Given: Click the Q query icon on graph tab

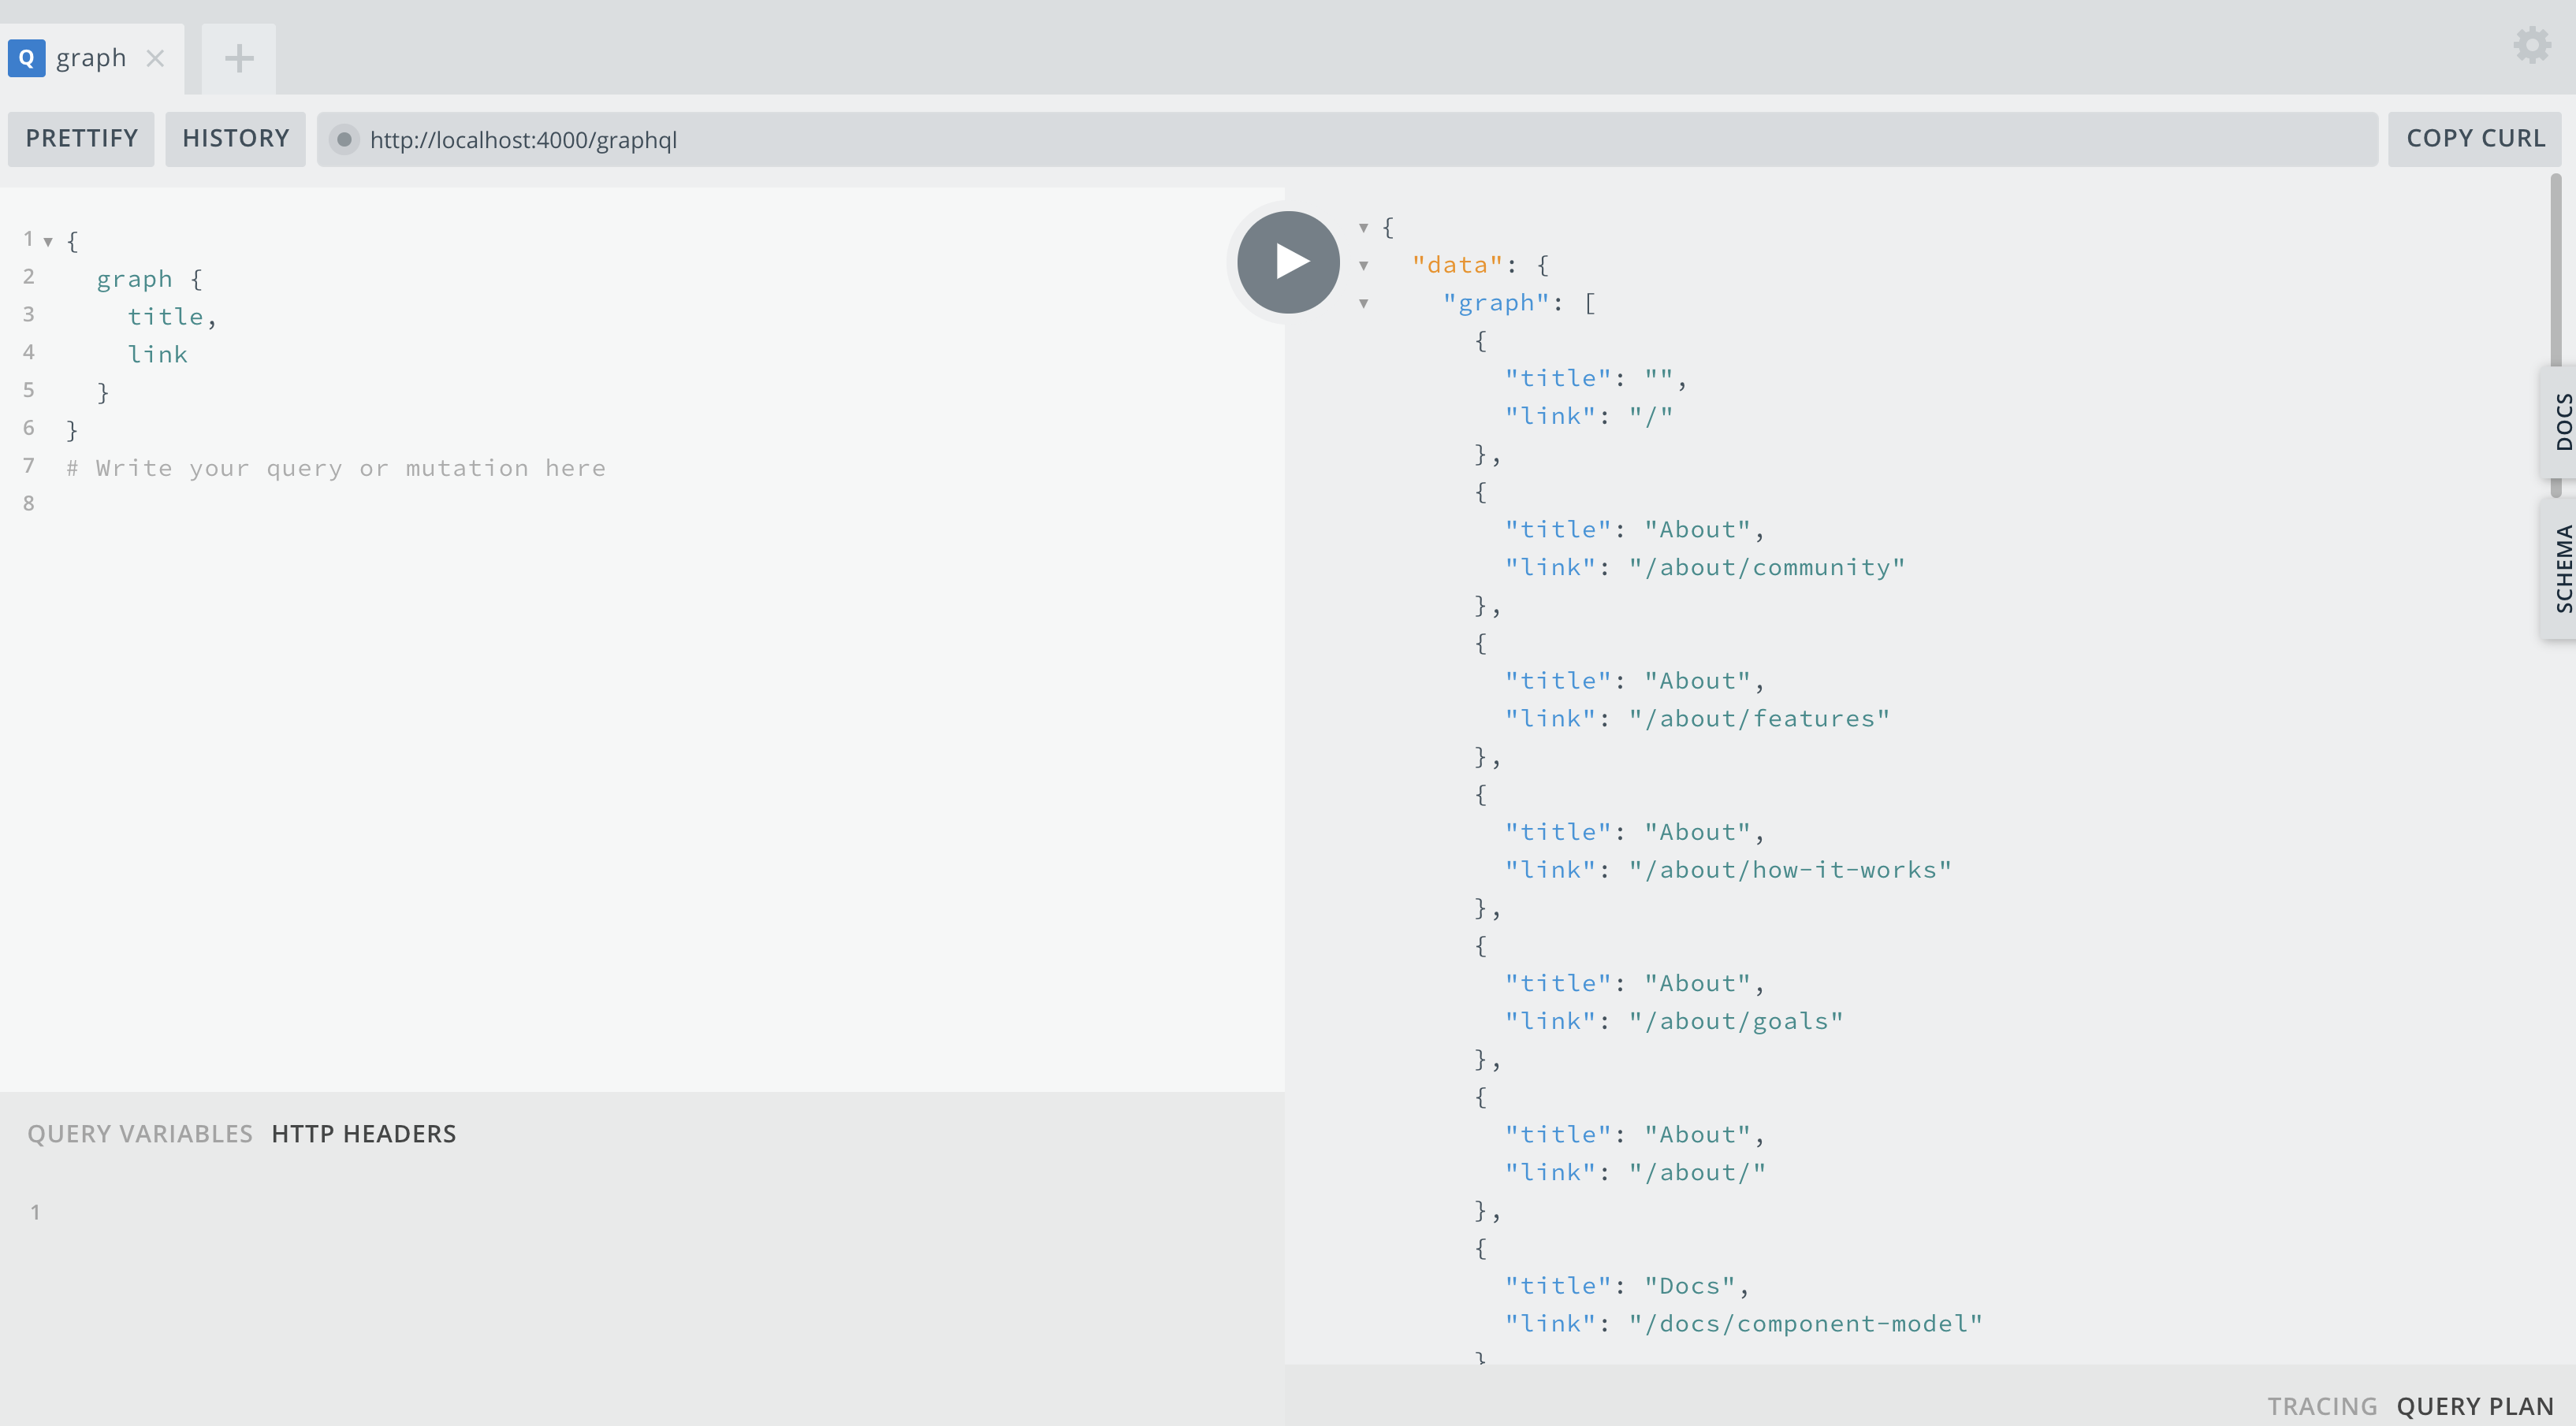Looking at the screenshot, I should 27,57.
